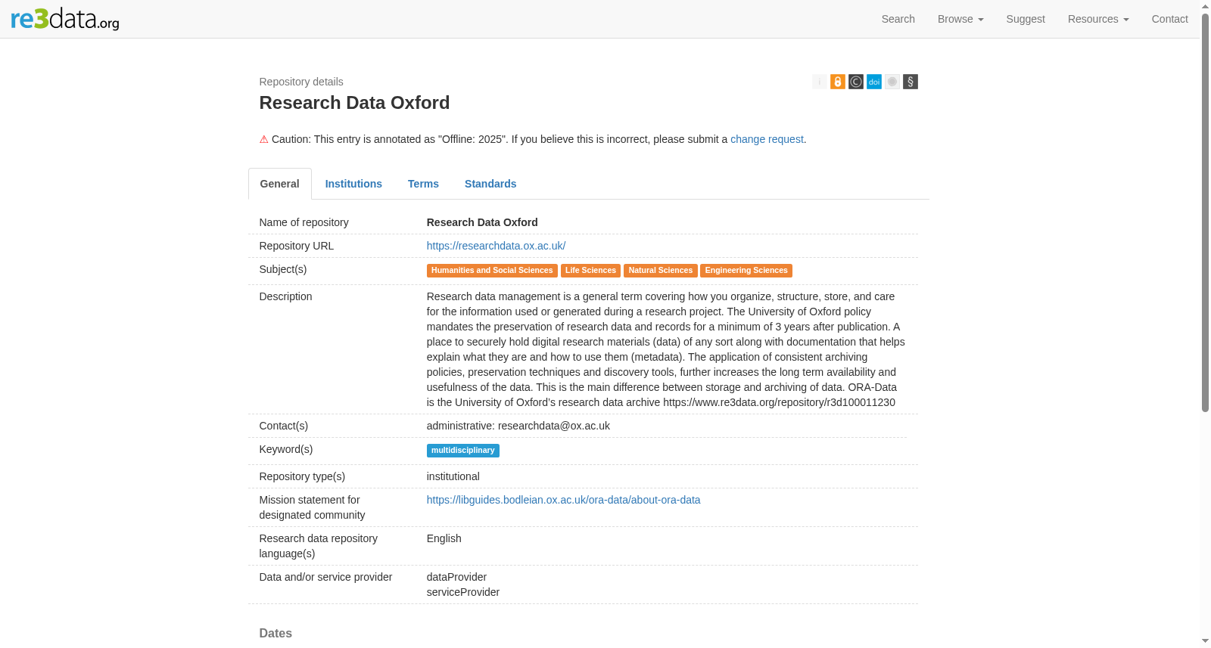The image size is (1211, 648).
Task: Click the 'Repository details' label
Action: [301, 82]
